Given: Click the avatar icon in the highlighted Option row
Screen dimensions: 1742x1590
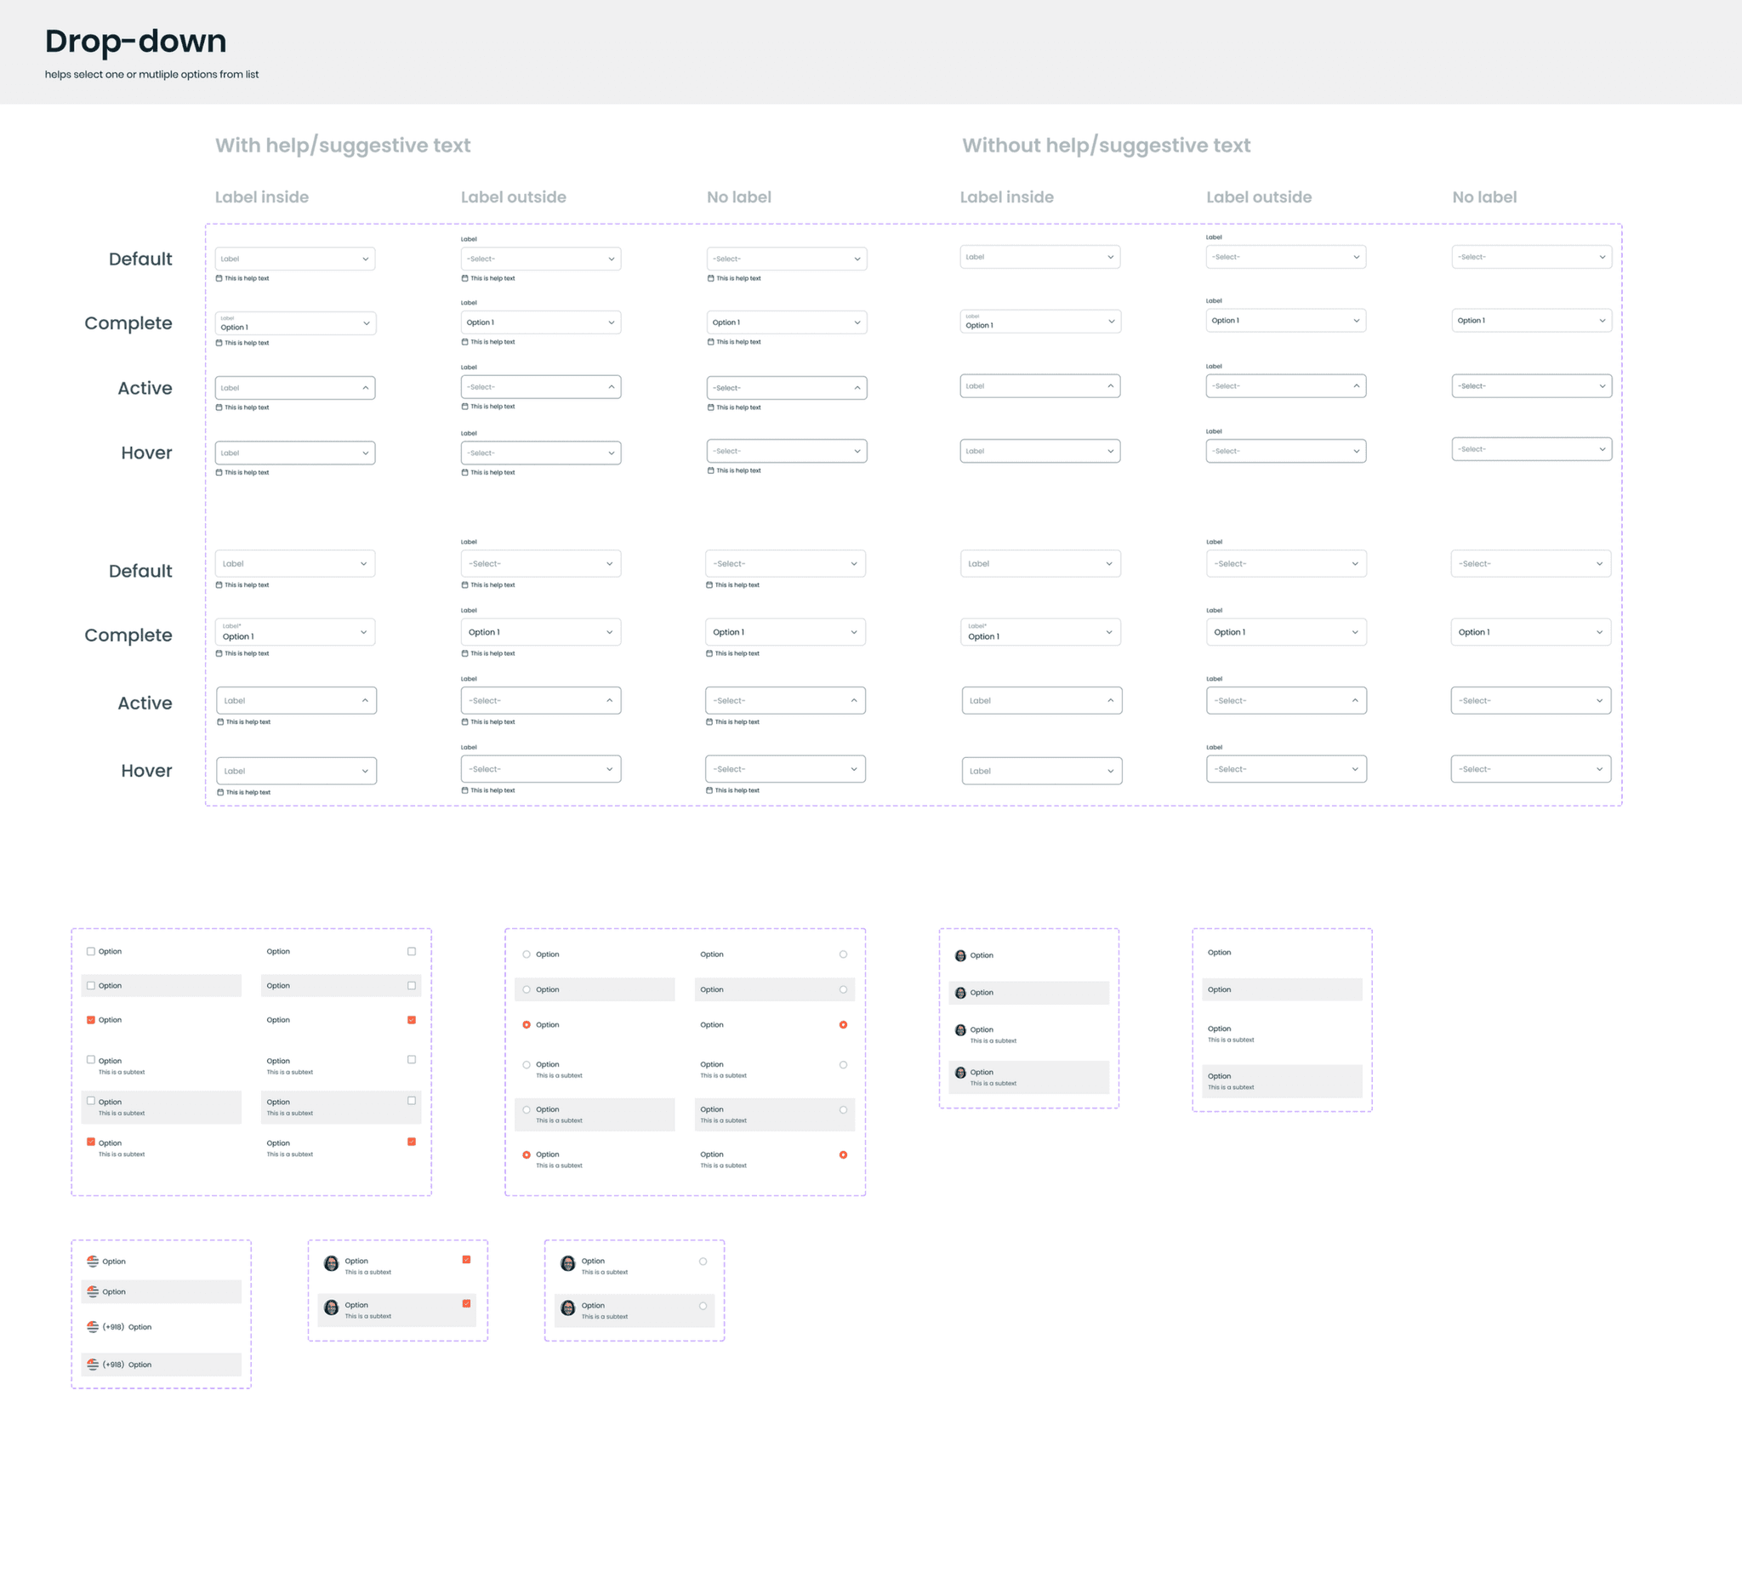Looking at the screenshot, I should tap(960, 992).
